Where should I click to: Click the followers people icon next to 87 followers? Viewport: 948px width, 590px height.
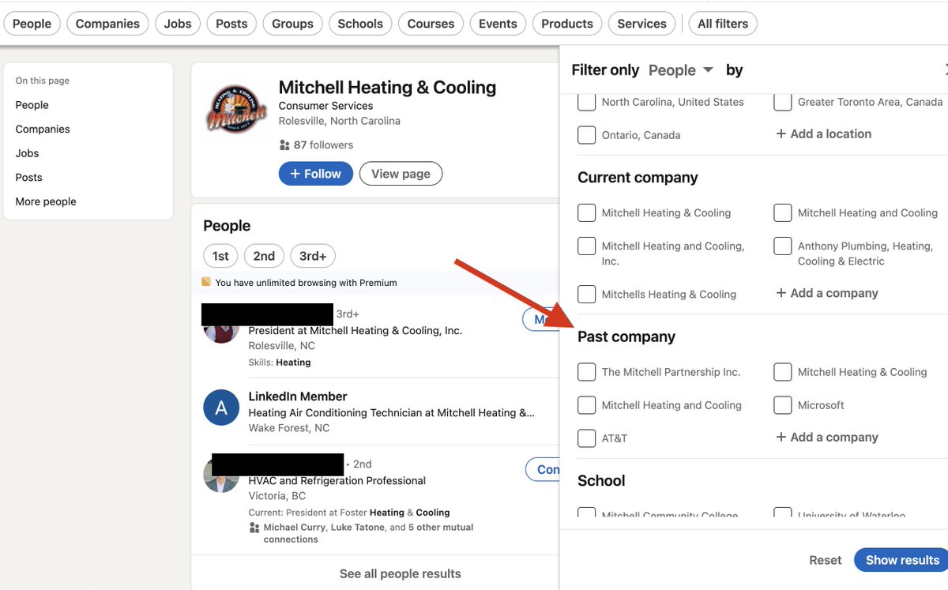(x=284, y=145)
